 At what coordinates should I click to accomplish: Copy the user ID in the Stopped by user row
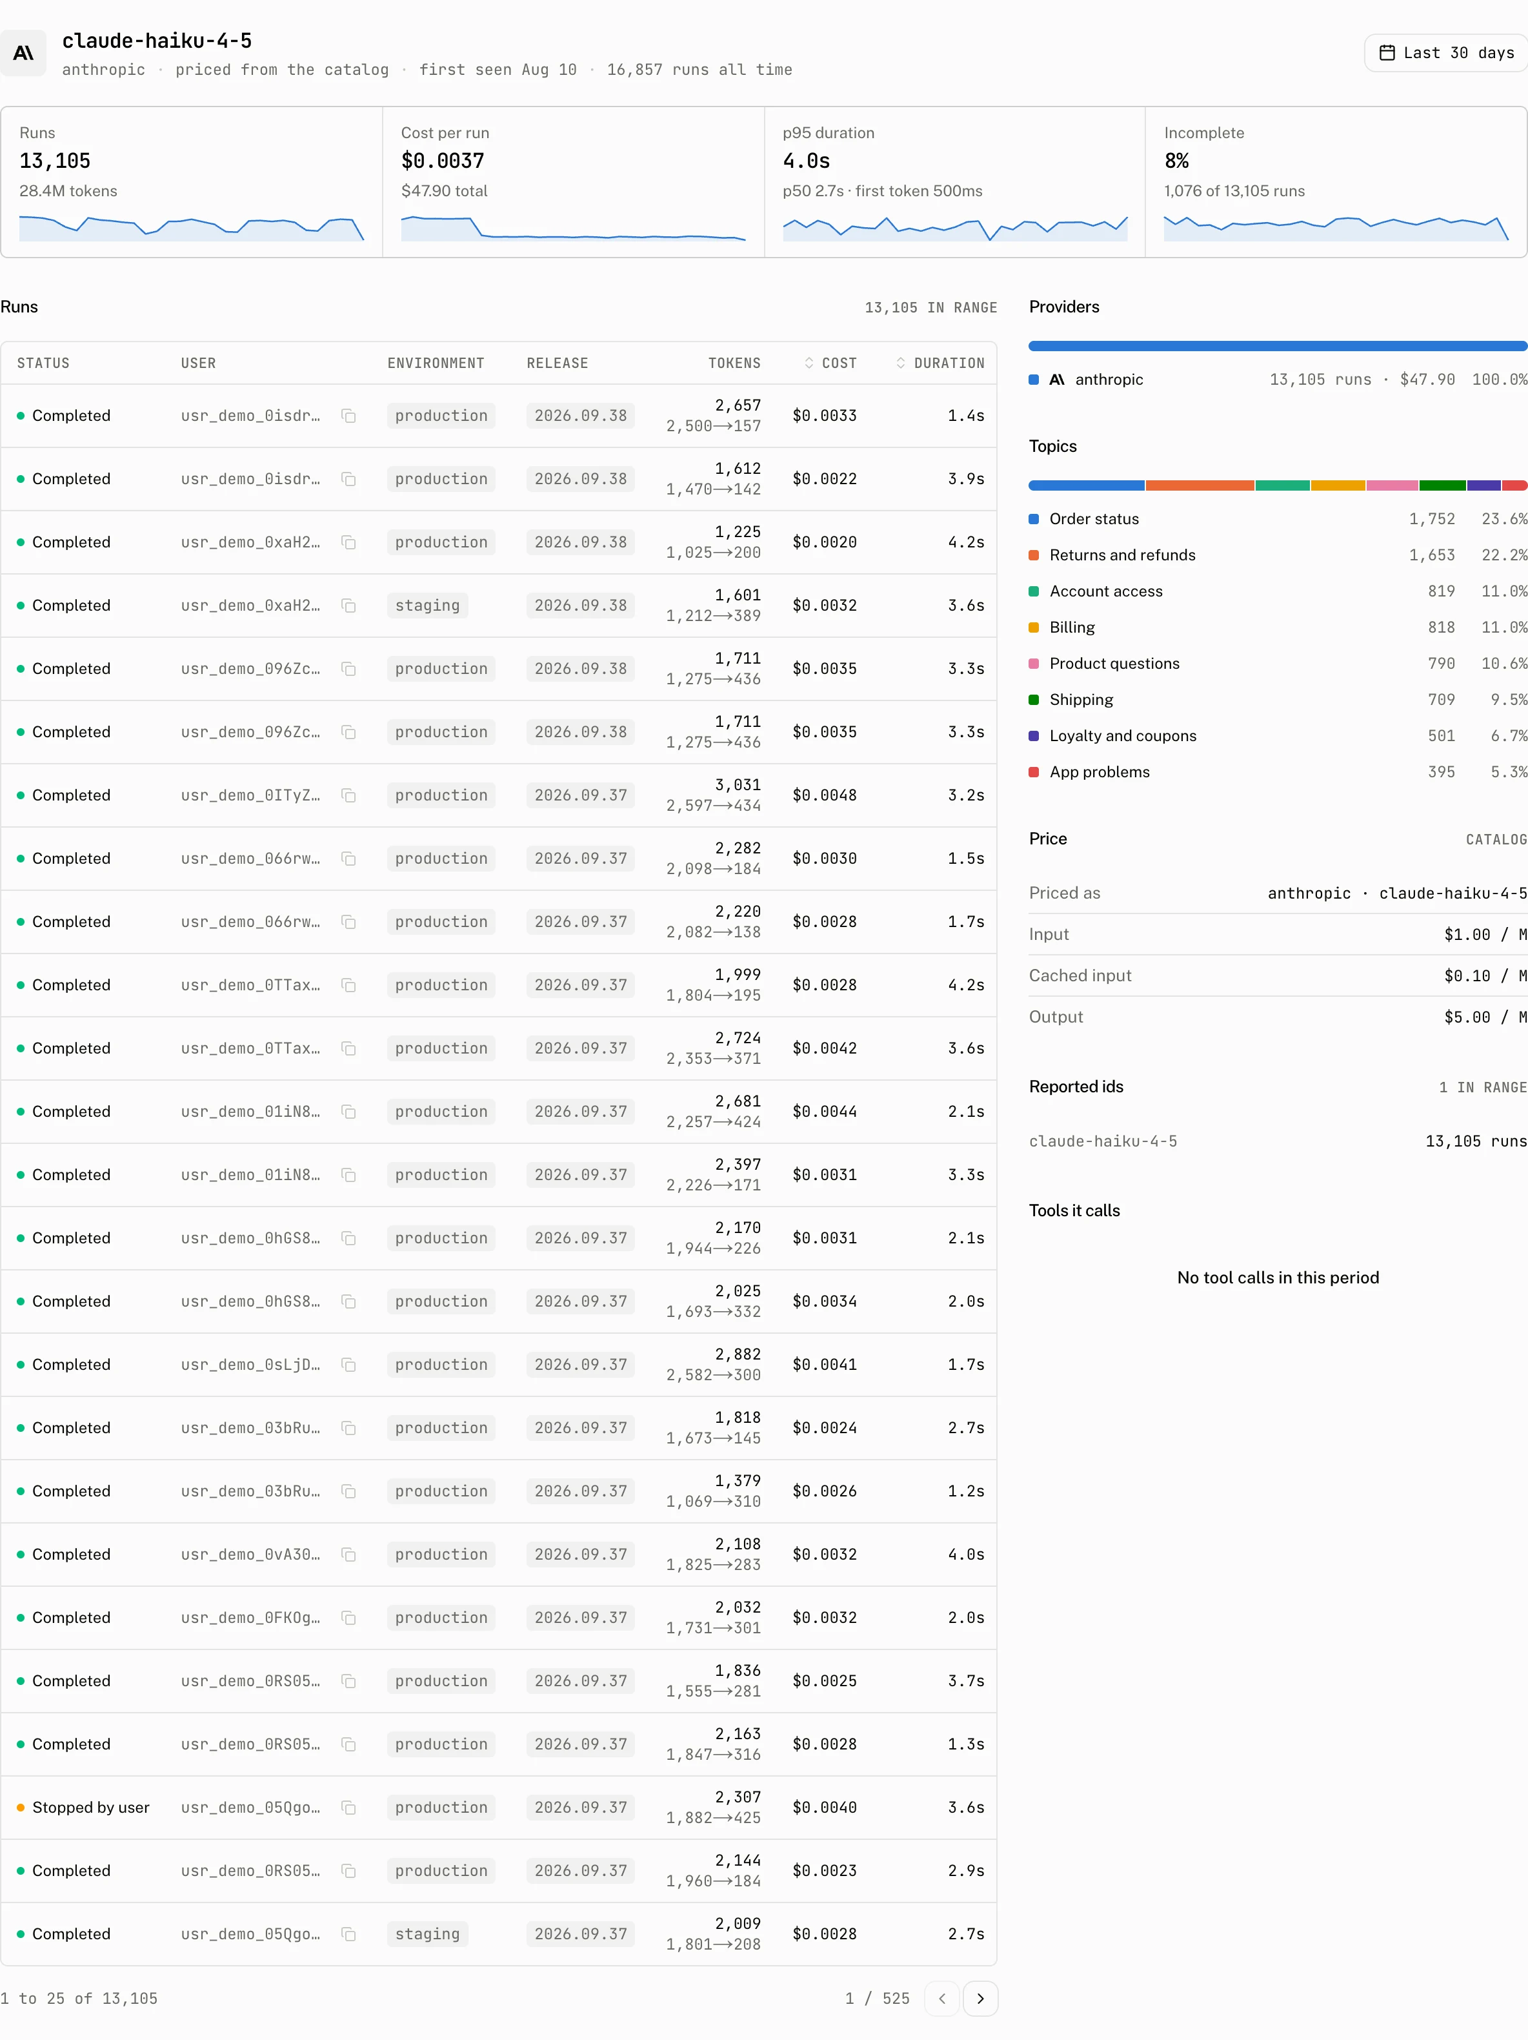coord(348,1808)
